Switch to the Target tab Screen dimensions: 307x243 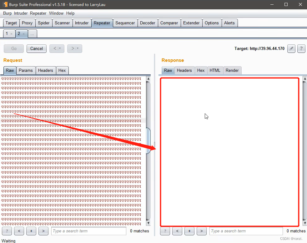pyautogui.click(x=11, y=23)
